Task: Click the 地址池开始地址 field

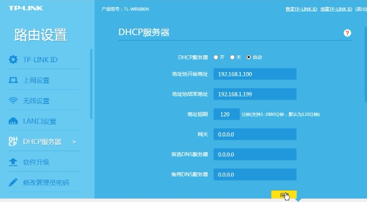Action: pos(255,74)
